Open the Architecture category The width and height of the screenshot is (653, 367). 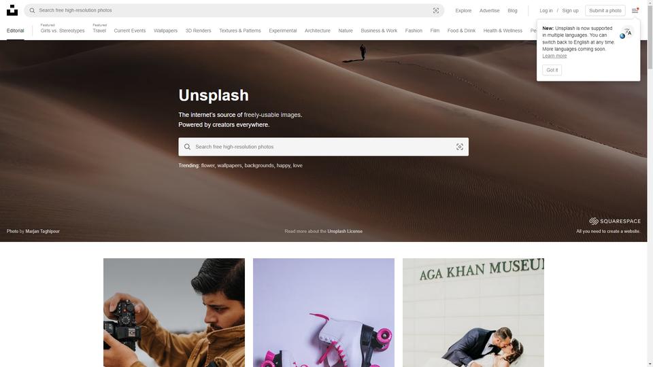[x=318, y=31]
